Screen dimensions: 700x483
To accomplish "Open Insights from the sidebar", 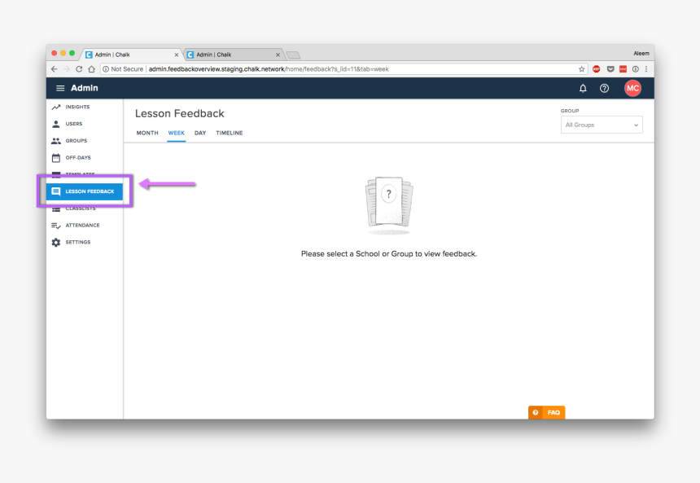I will tap(77, 107).
